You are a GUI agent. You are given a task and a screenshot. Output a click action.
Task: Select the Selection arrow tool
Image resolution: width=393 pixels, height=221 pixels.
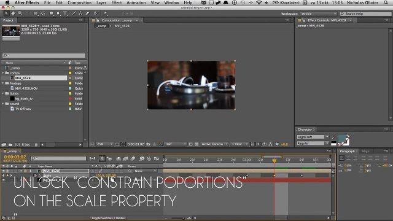(6, 14)
